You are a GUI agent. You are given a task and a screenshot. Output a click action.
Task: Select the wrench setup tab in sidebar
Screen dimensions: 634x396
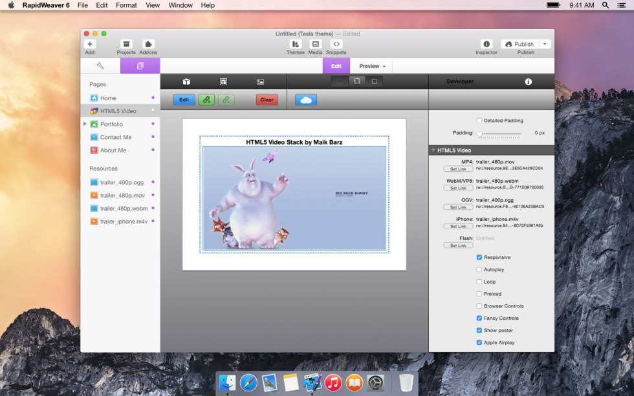click(x=100, y=66)
